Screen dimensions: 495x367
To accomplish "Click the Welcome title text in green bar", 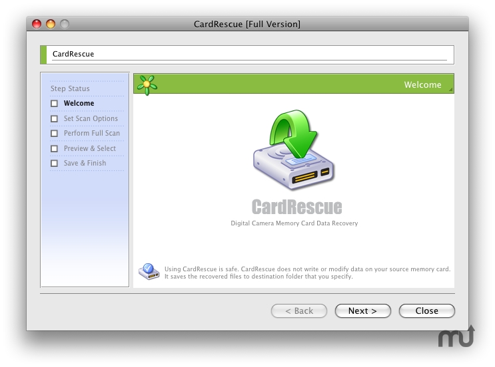I will (x=422, y=84).
